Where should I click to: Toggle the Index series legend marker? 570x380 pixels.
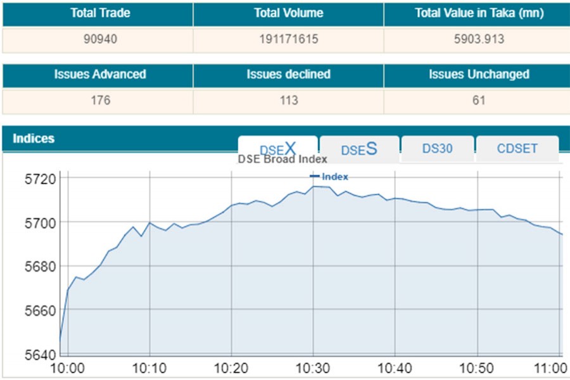[329, 177]
